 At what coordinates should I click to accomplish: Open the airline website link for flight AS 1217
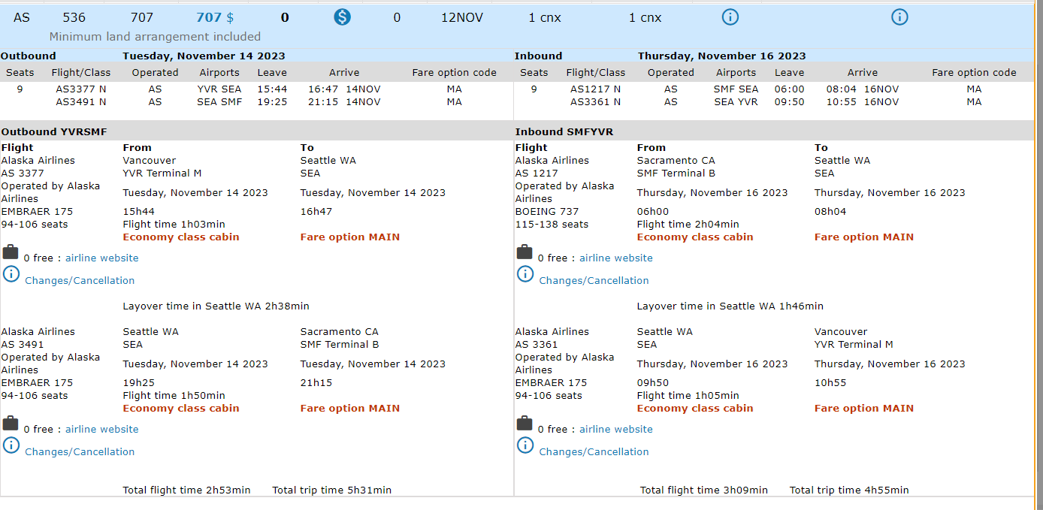pos(615,258)
